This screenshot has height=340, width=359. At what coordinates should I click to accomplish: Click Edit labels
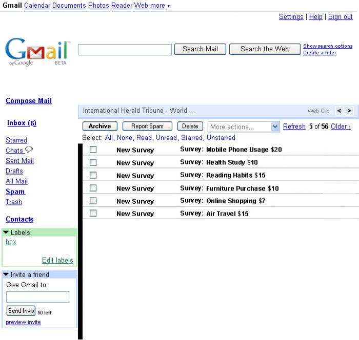pyautogui.click(x=57, y=260)
